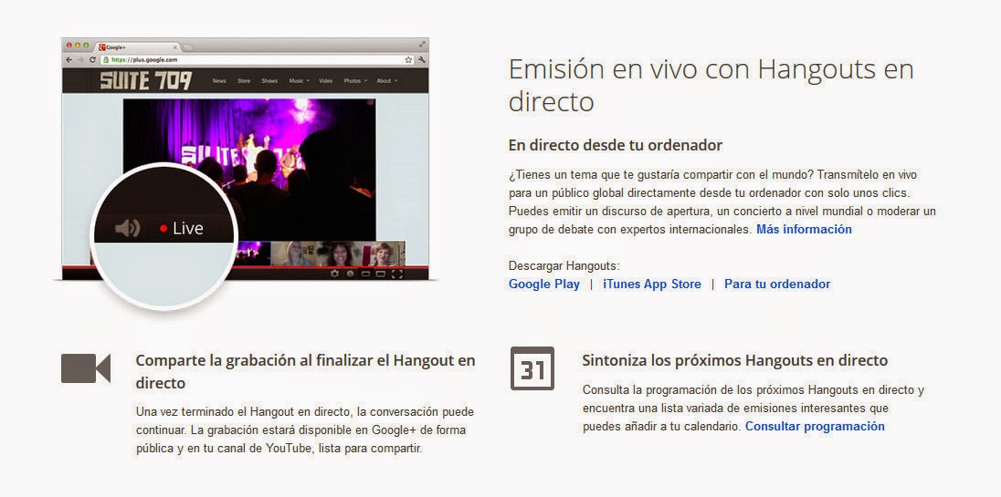Open a new browser tab button

(188, 47)
